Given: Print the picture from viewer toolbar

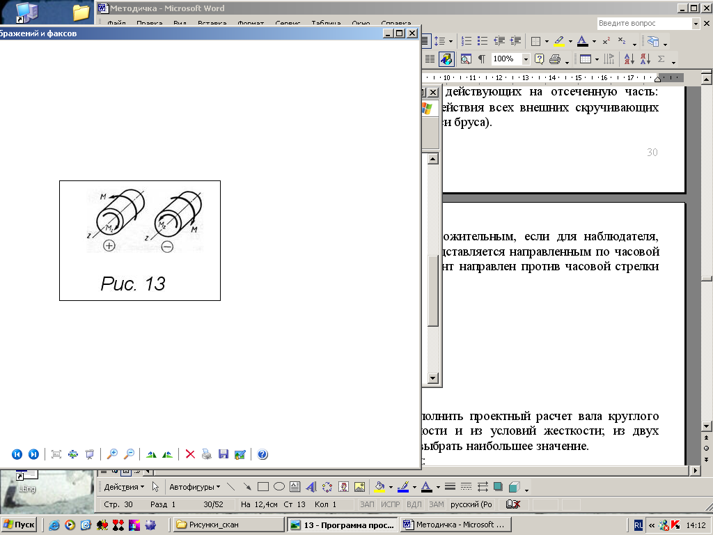Looking at the screenshot, I should tap(206, 454).
